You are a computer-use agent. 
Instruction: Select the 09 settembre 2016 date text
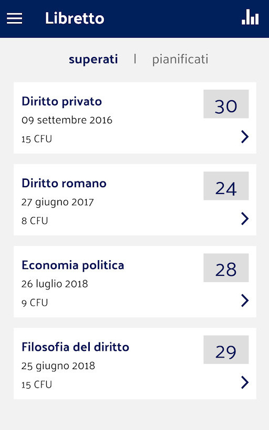(67, 120)
